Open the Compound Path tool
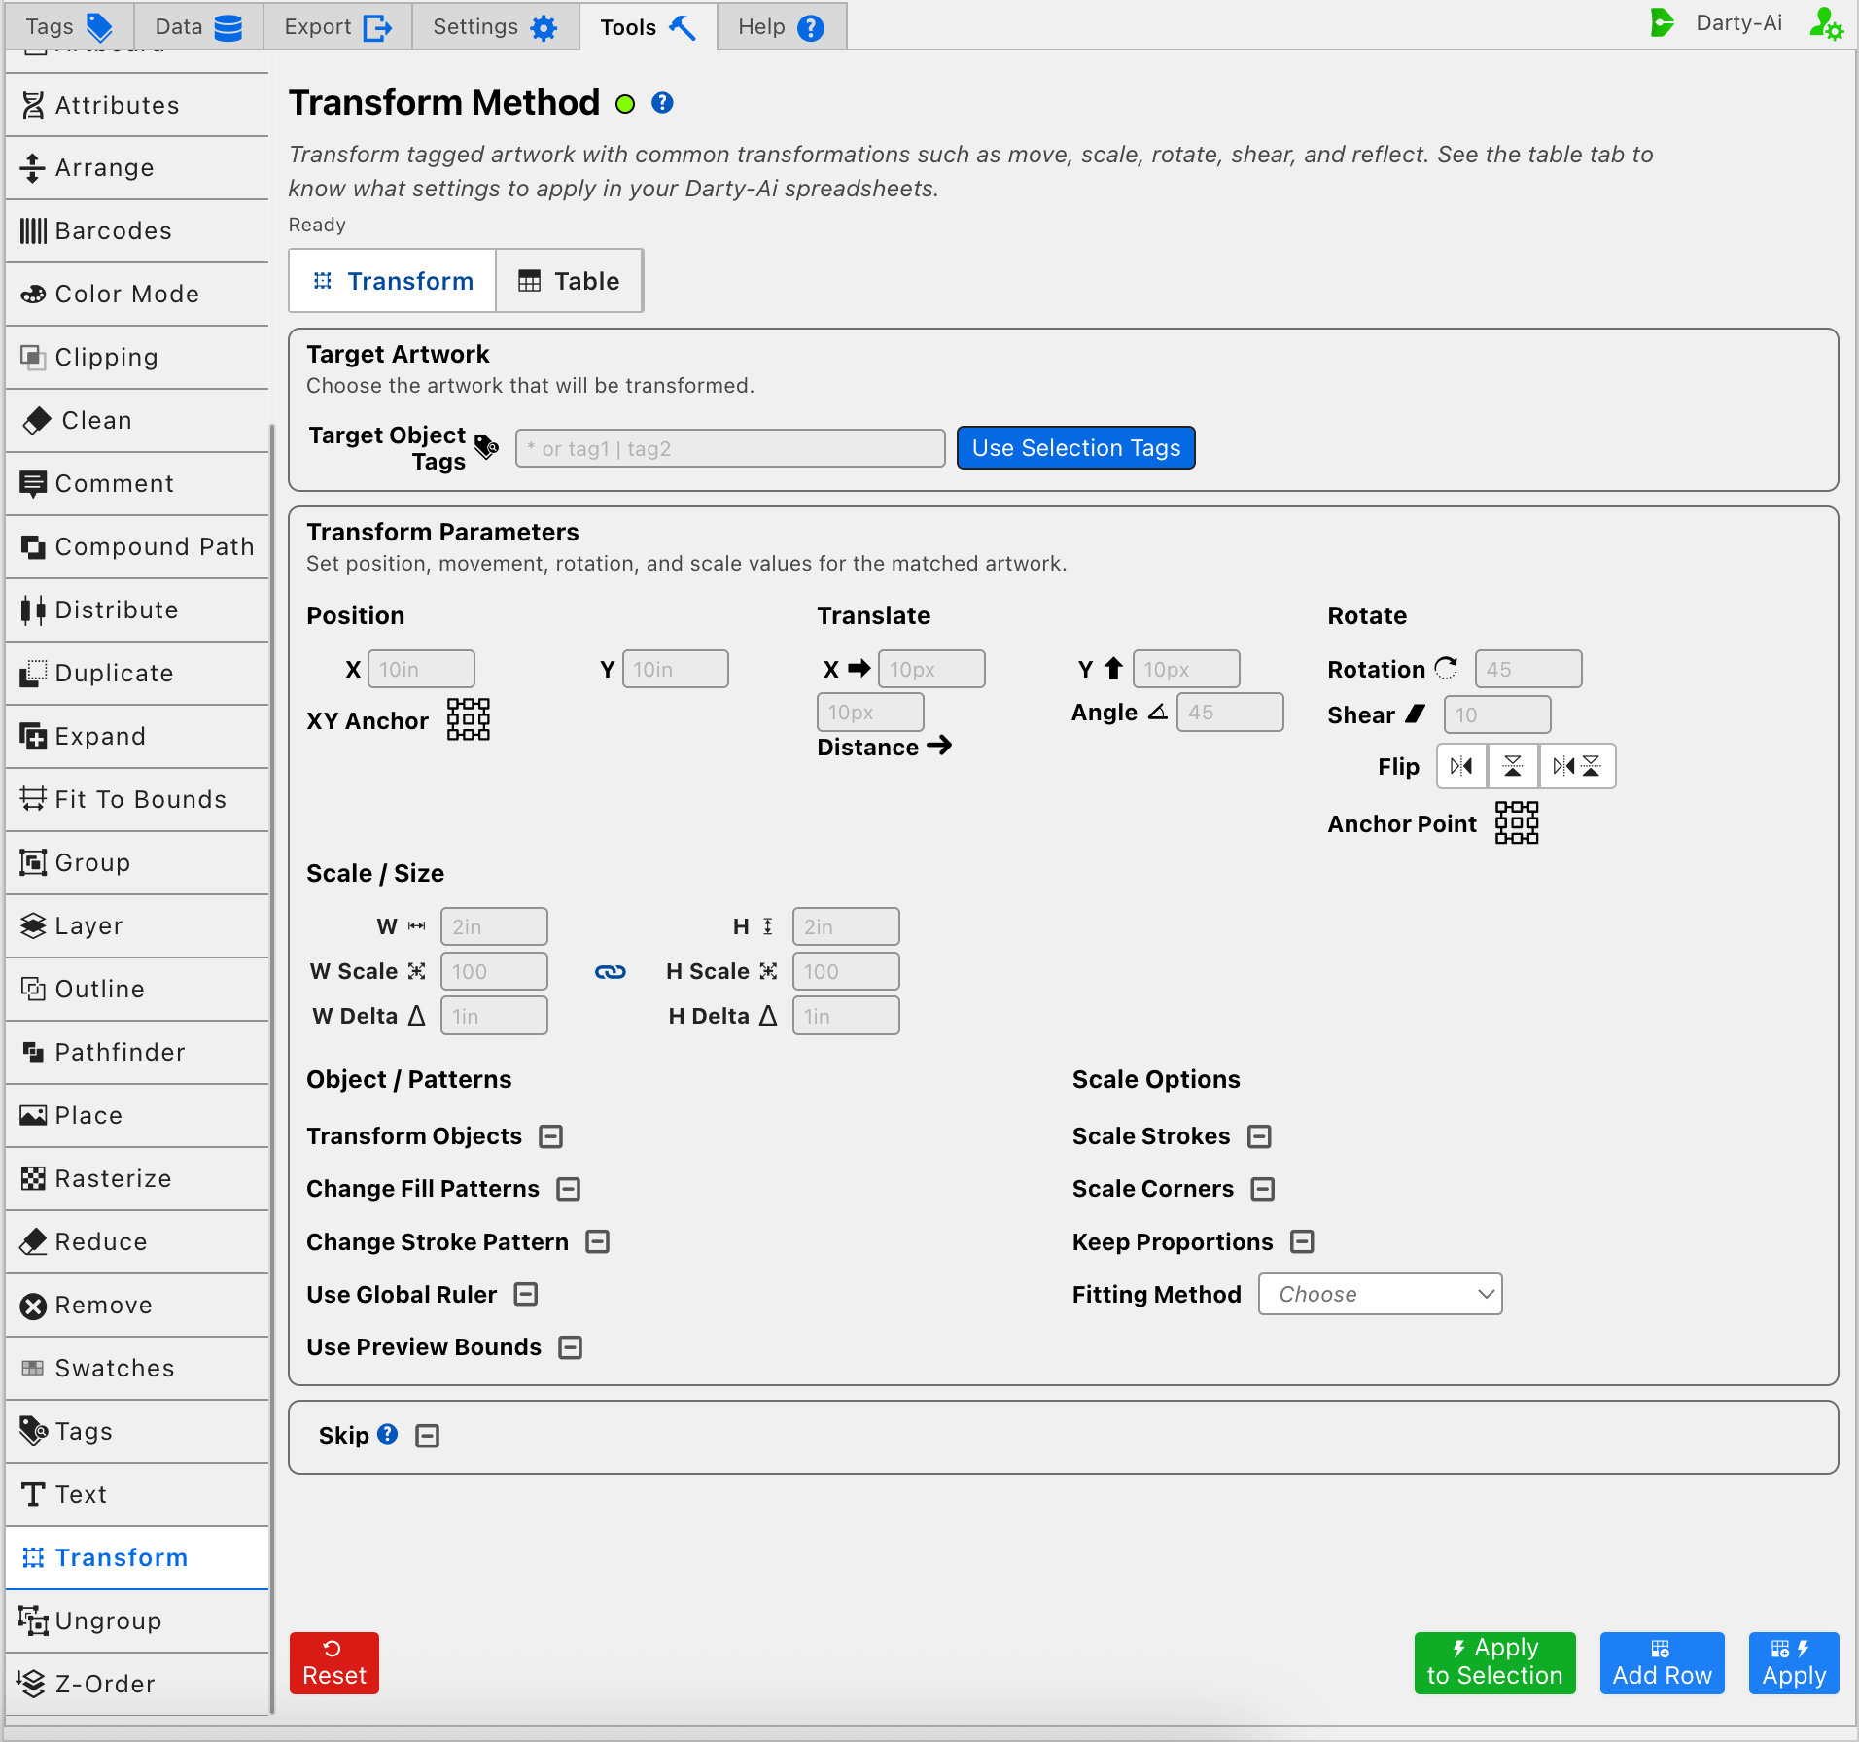Screen dimensions: 1859x1742 [137, 547]
